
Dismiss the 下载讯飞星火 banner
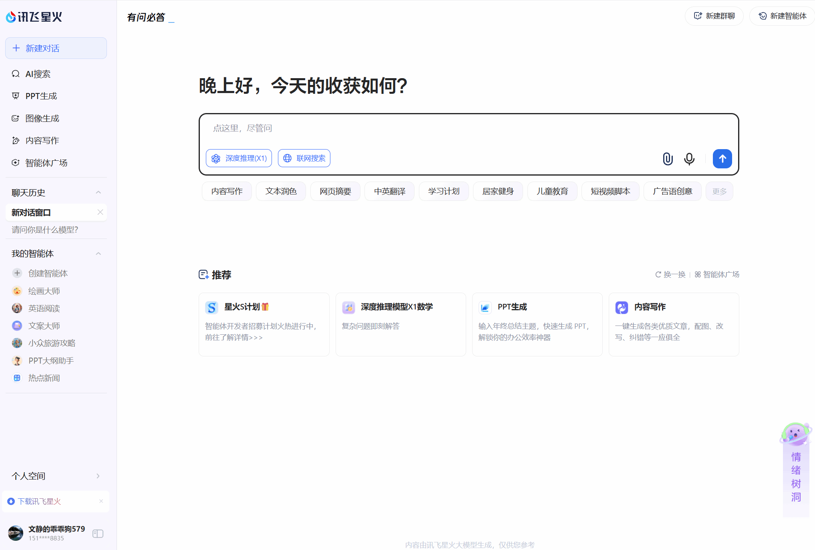point(101,501)
